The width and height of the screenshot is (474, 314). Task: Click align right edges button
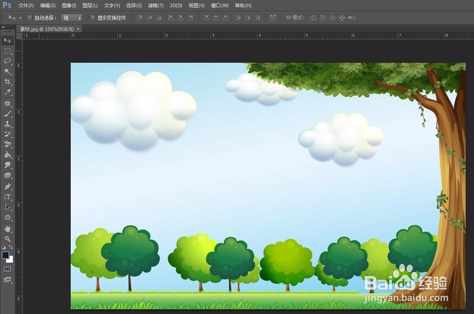coord(190,18)
